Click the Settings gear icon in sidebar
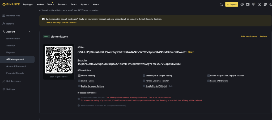 pos(4,89)
